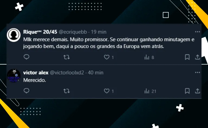
Task: Open the 19 min timestamp link
Action: click(x=99, y=32)
